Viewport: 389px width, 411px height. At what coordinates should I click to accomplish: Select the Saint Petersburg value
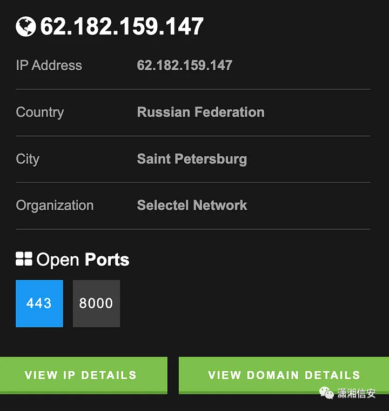192,159
